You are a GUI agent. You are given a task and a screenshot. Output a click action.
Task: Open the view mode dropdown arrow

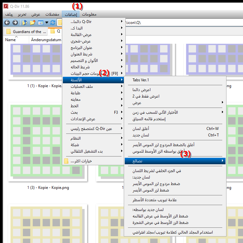click(47, 23)
